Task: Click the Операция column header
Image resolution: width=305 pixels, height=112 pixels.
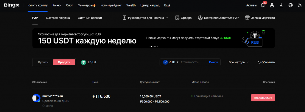Action: 269,82
